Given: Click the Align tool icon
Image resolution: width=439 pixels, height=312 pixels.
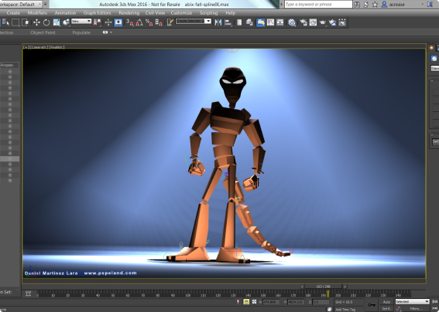Looking at the screenshot, I should (x=228, y=22).
